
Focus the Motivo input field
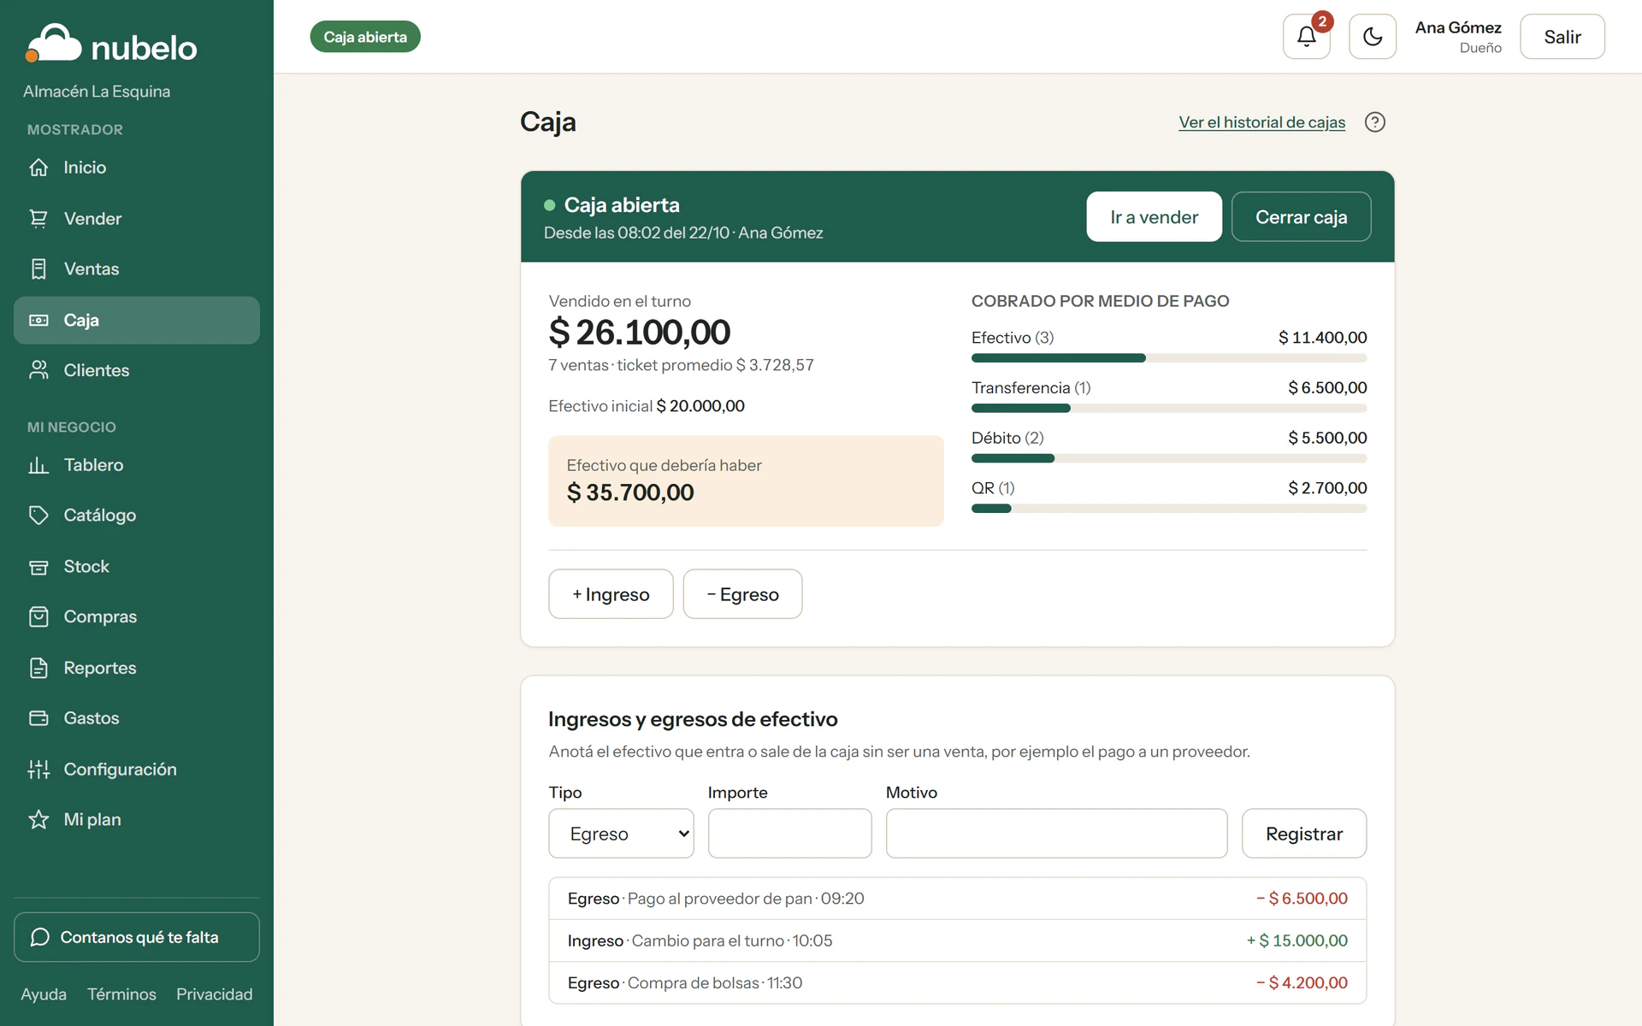point(1056,834)
